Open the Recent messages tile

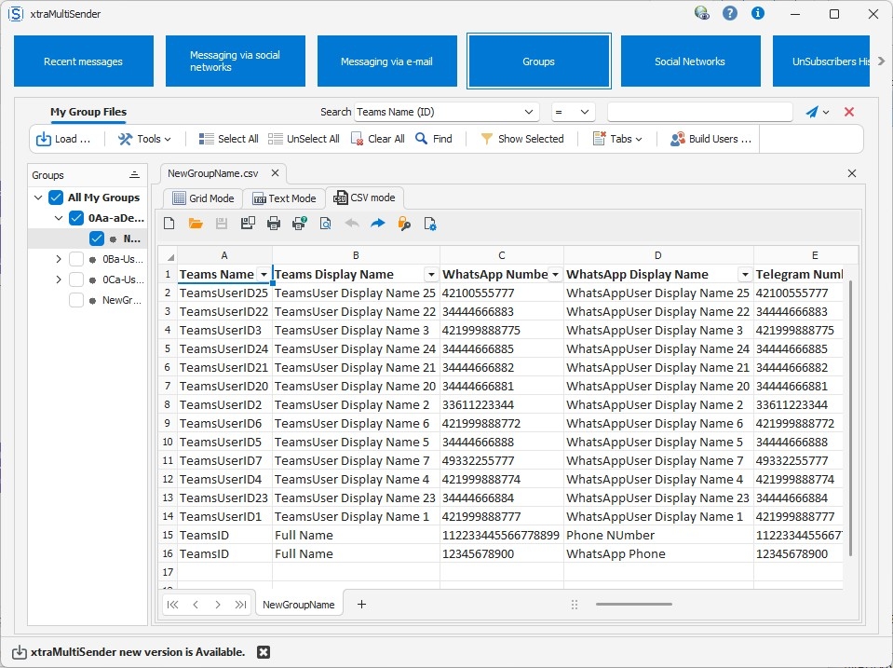click(x=84, y=61)
